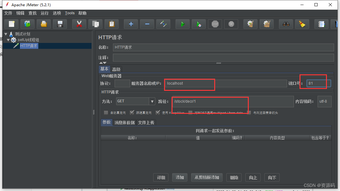Click the JMeter feather title bar icon
The image size is (340, 191).
7,5
